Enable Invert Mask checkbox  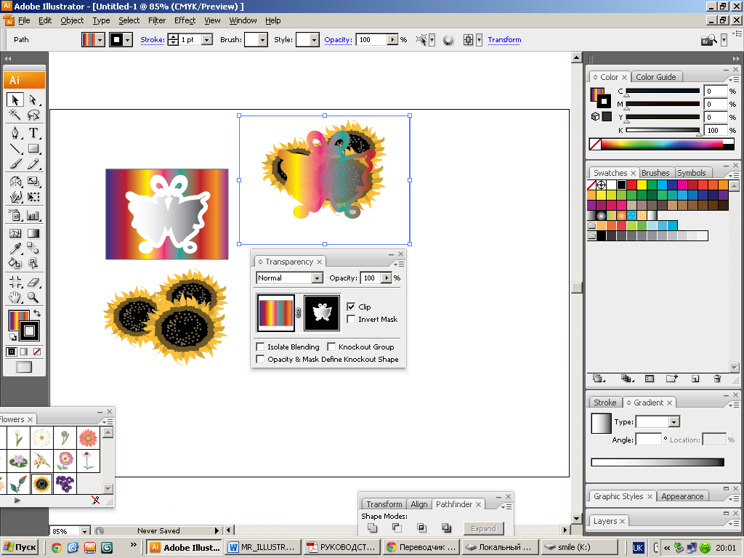(351, 319)
